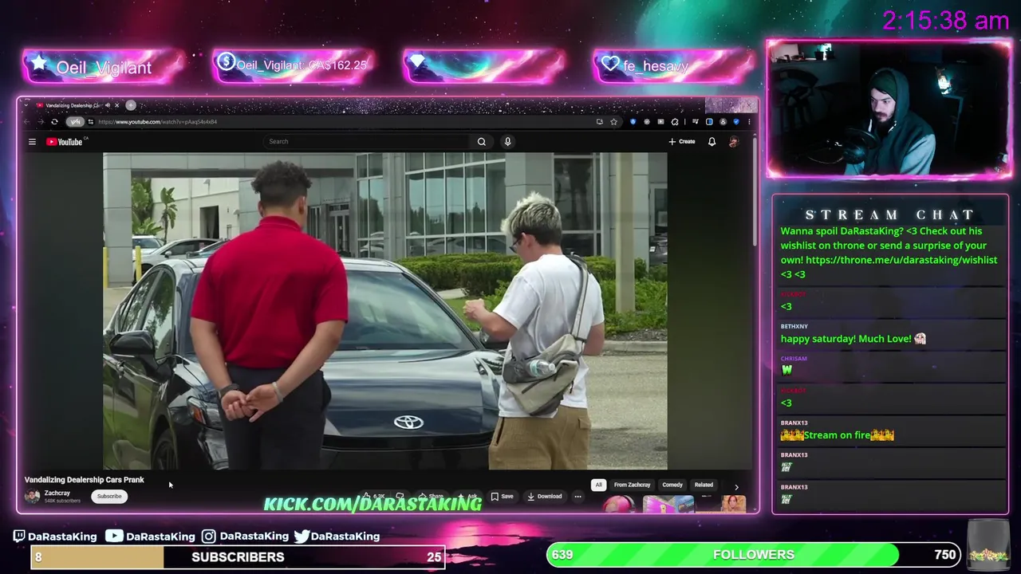Open the Zachcray channel avatar
This screenshot has height=574, width=1021.
pos(32,496)
